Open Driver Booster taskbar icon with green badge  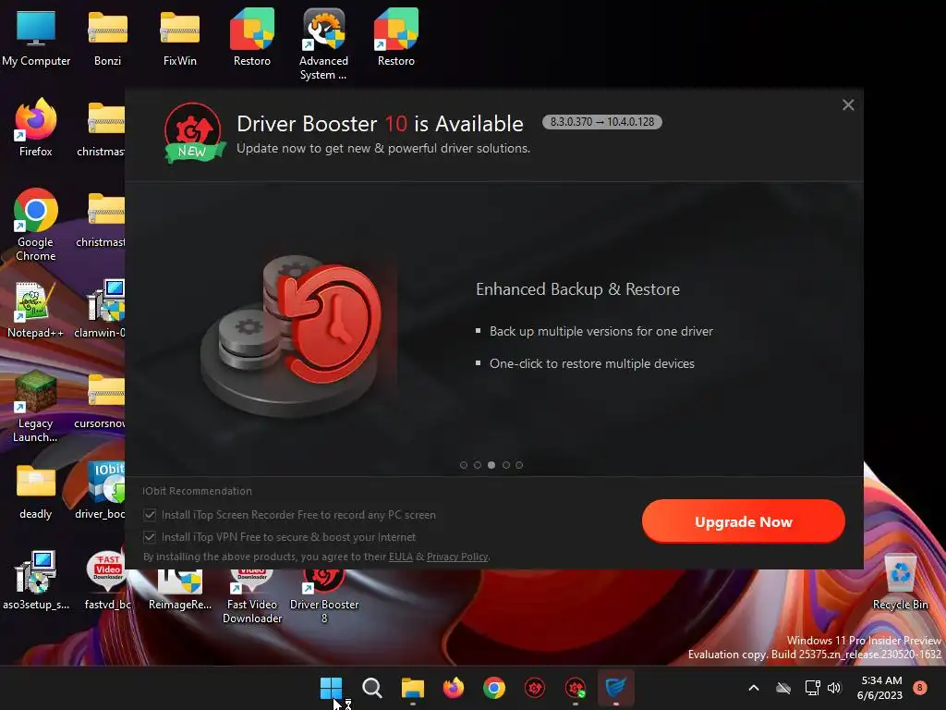[x=575, y=688]
